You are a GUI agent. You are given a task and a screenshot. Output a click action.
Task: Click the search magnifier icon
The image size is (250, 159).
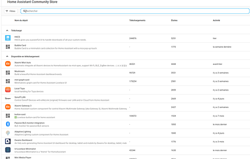24,11
